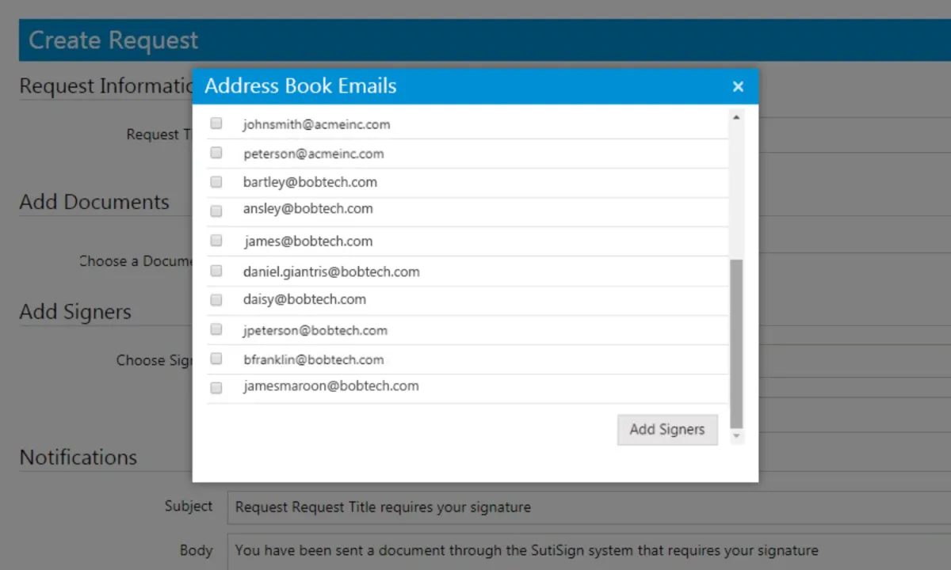Tick checkbox for daniel.giantris@bobtech.com

(216, 271)
